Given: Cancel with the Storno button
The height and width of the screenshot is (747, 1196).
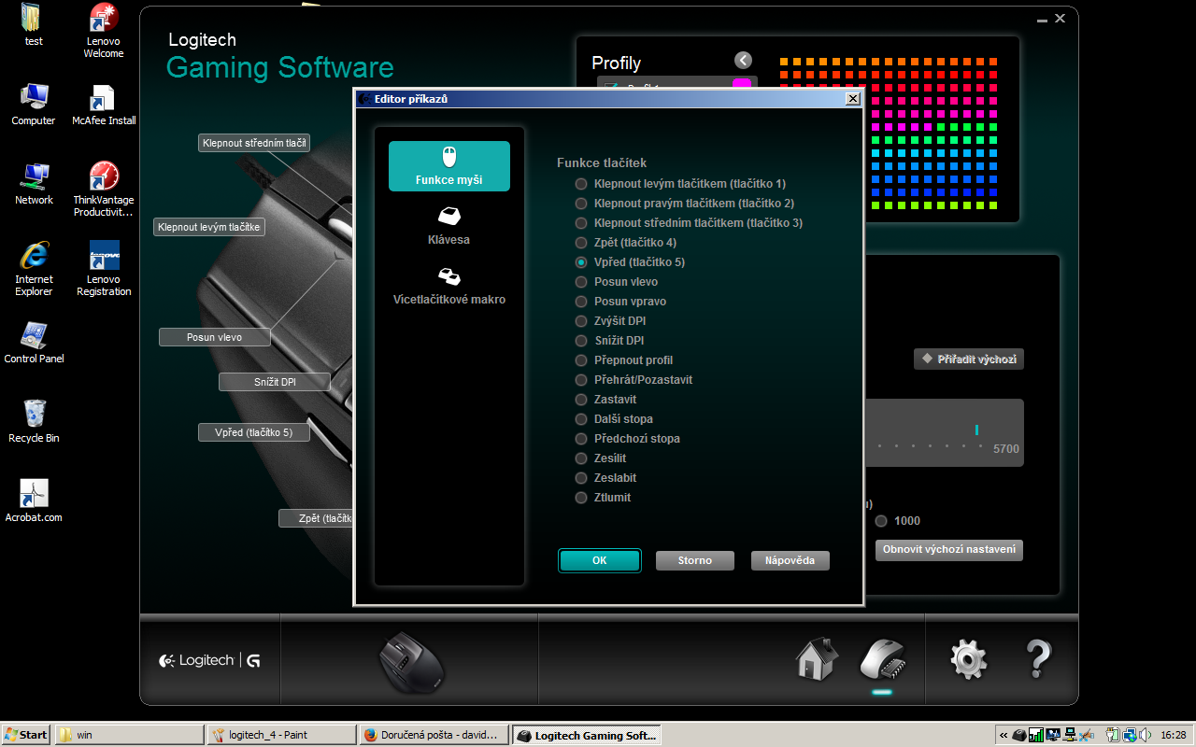Looking at the screenshot, I should [x=694, y=560].
